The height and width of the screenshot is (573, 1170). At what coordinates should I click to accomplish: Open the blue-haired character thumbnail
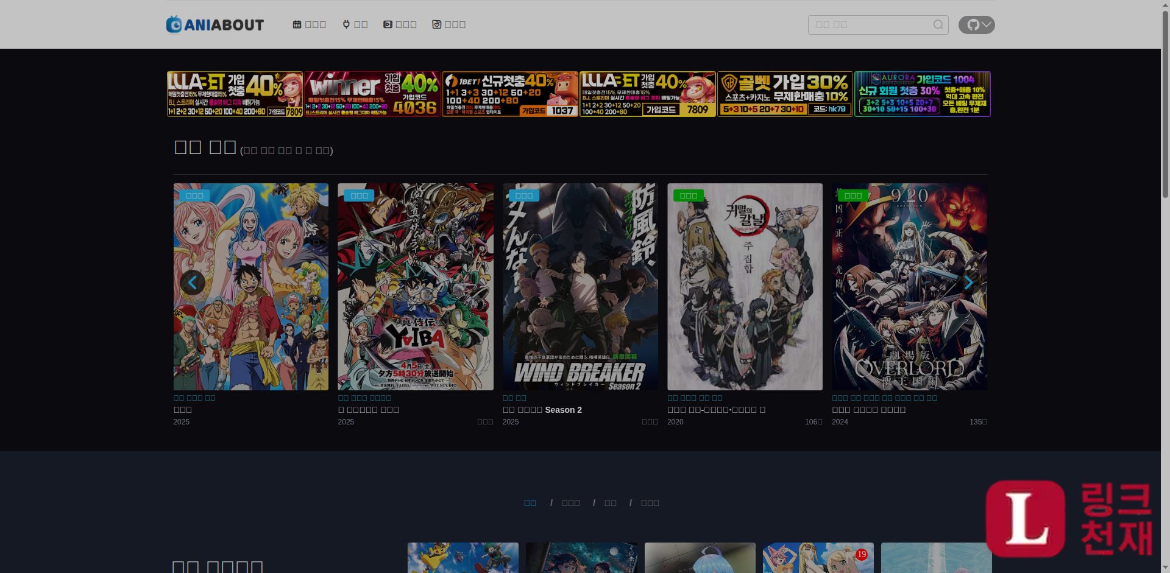[700, 558]
